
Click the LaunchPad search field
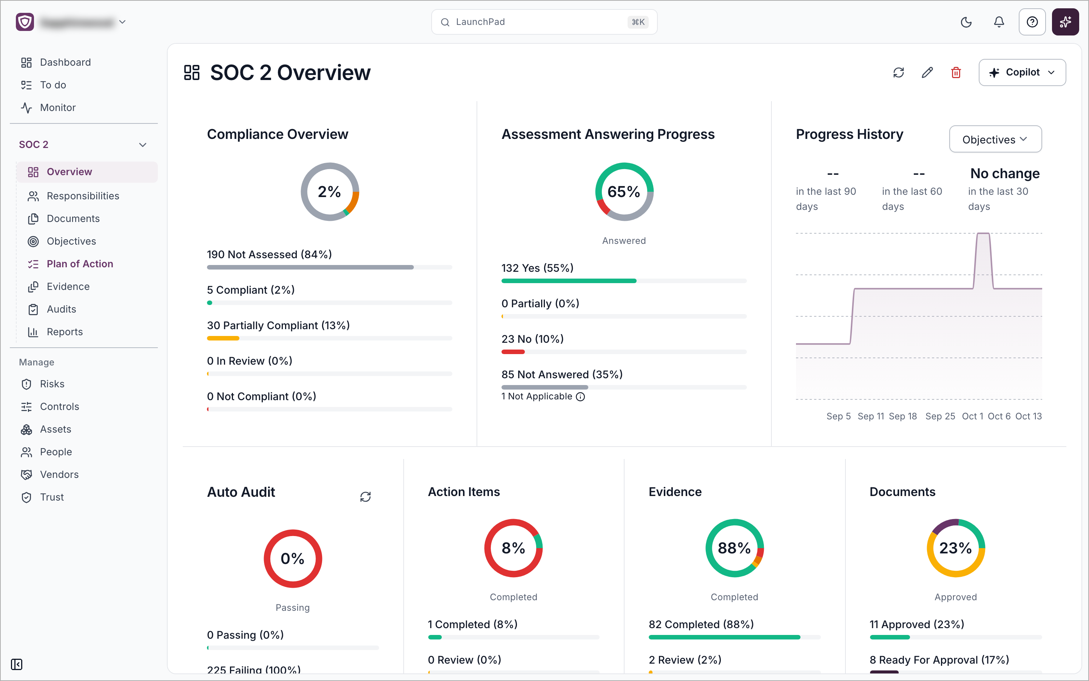point(544,22)
